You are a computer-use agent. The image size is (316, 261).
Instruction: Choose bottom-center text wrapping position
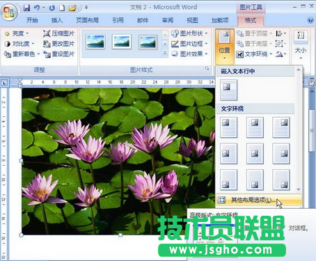[255, 180]
